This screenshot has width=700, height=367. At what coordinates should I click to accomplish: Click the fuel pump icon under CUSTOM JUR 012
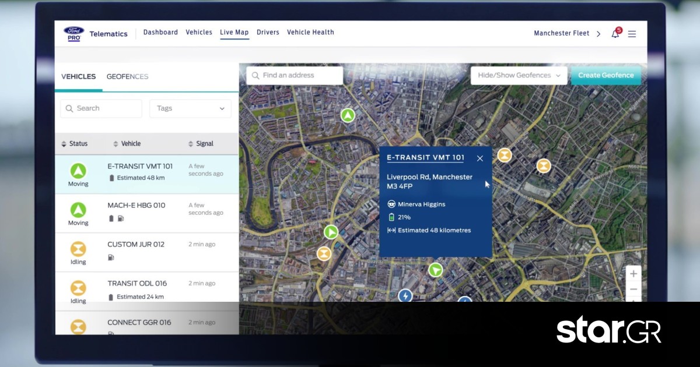tap(111, 257)
